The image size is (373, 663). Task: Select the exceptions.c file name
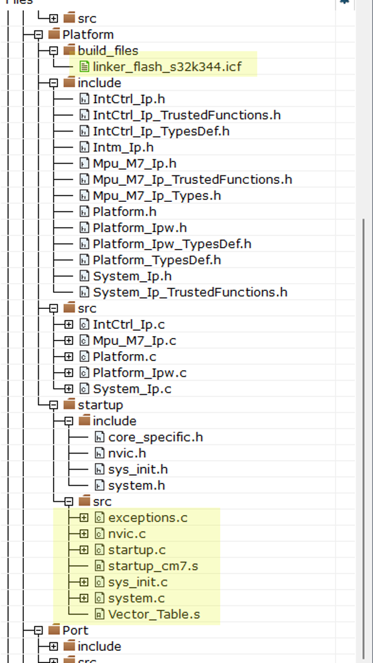(x=148, y=518)
